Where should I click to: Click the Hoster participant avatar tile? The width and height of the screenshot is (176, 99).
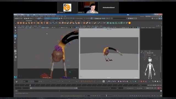point(67,7)
